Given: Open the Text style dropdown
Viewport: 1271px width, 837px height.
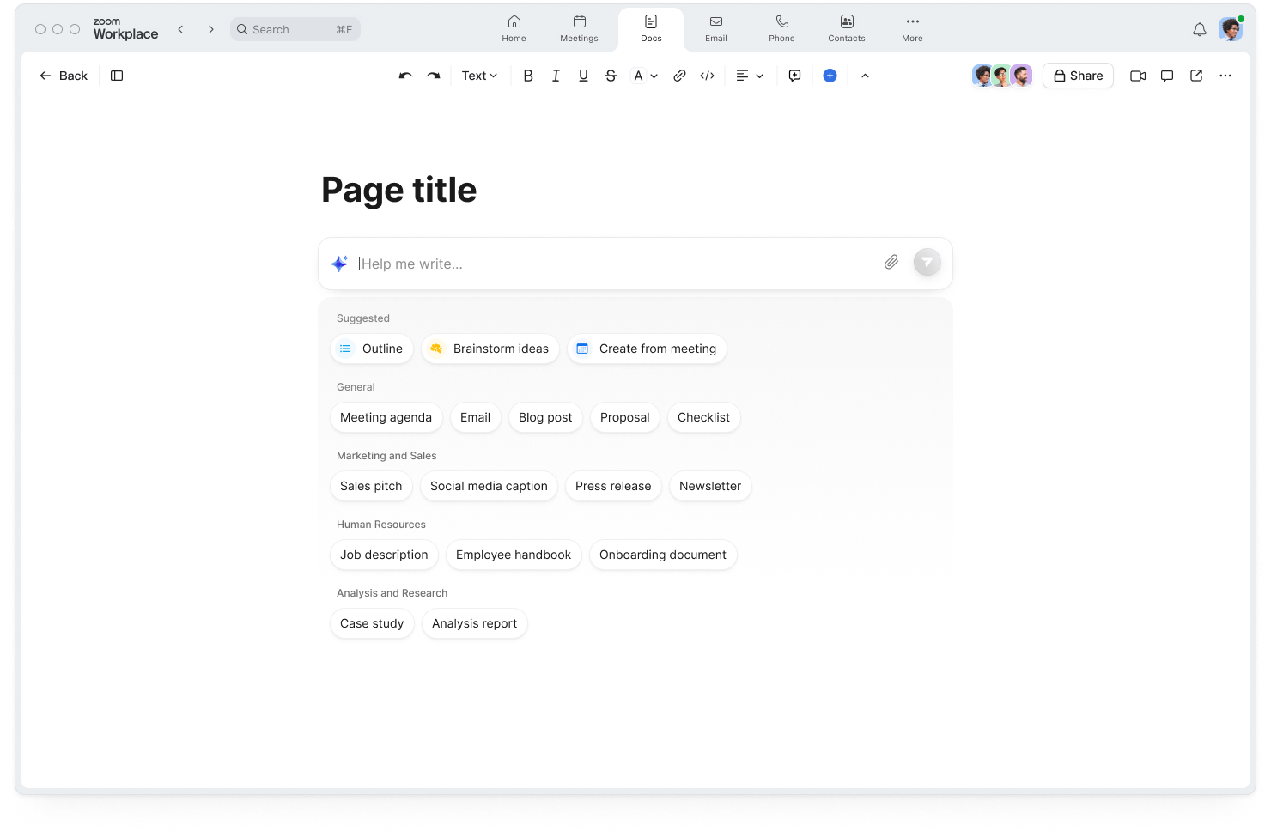Looking at the screenshot, I should point(478,76).
